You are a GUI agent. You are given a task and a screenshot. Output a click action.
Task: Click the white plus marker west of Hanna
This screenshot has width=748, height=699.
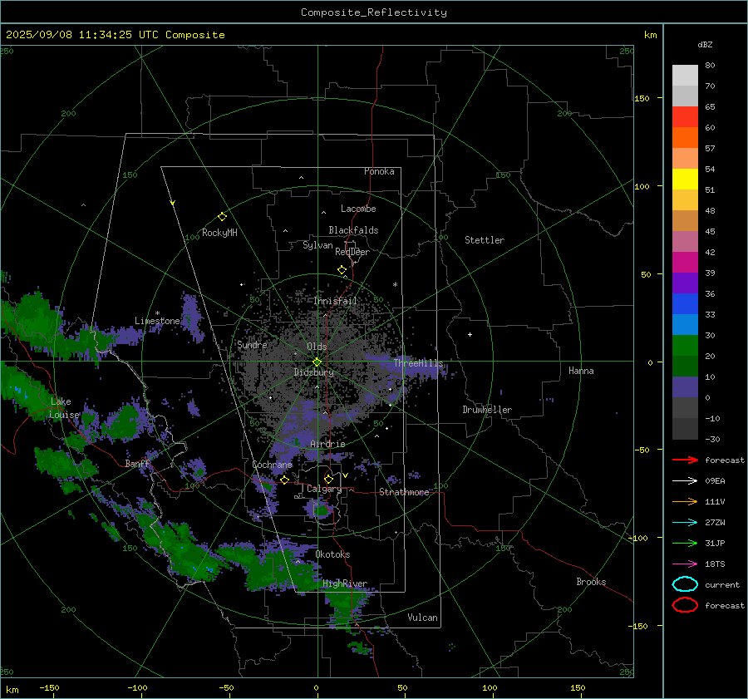click(x=470, y=334)
